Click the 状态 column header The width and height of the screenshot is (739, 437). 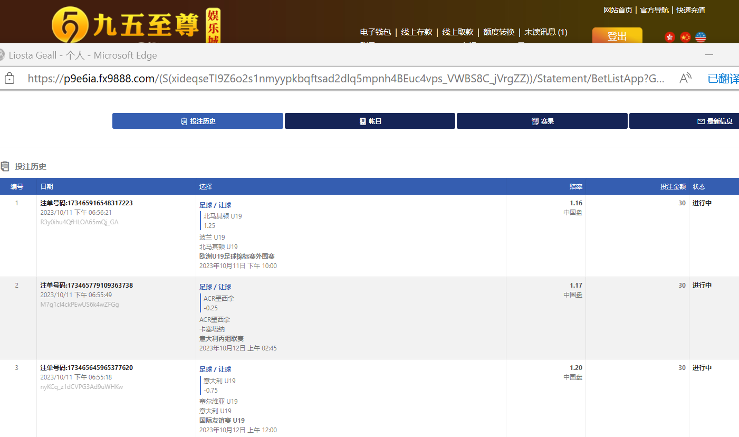(x=699, y=187)
